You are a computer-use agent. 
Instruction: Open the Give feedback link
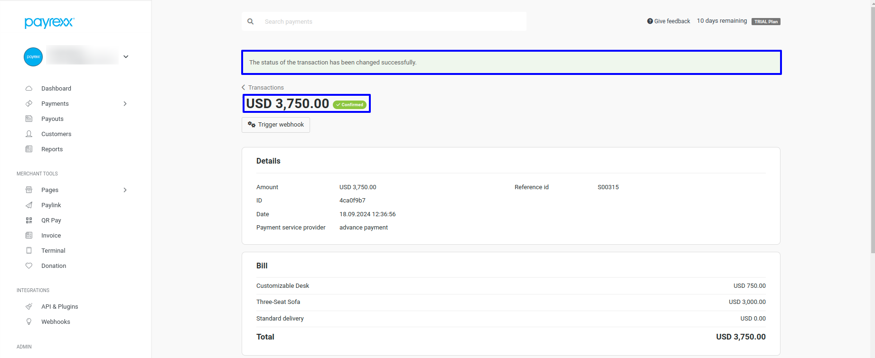668,21
